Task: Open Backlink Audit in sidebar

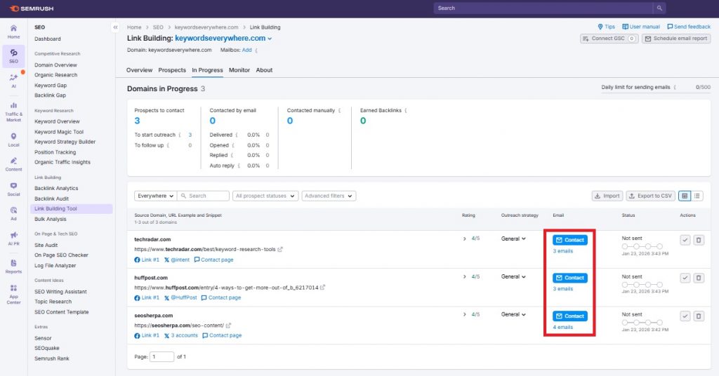Action: coord(51,199)
